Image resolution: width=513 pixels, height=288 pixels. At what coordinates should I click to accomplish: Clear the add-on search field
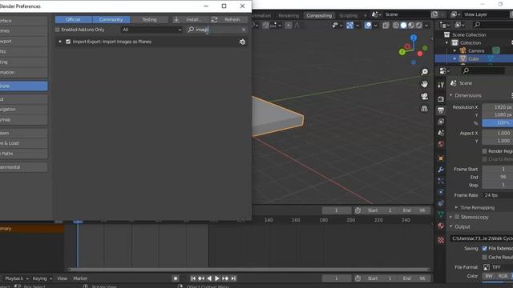click(x=244, y=30)
